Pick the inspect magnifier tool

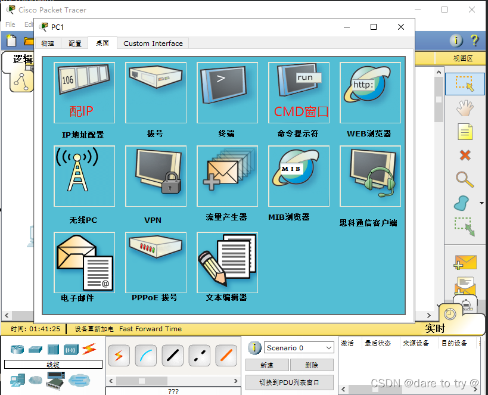point(465,179)
